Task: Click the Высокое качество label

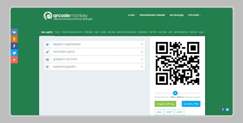Action: coord(193,97)
